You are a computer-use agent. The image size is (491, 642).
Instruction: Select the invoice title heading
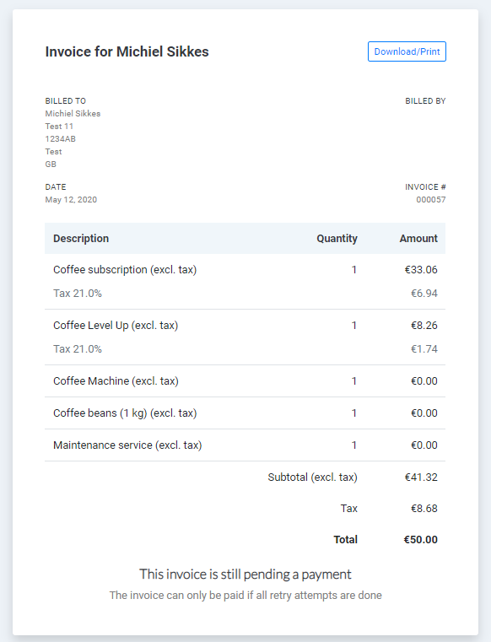pos(127,51)
